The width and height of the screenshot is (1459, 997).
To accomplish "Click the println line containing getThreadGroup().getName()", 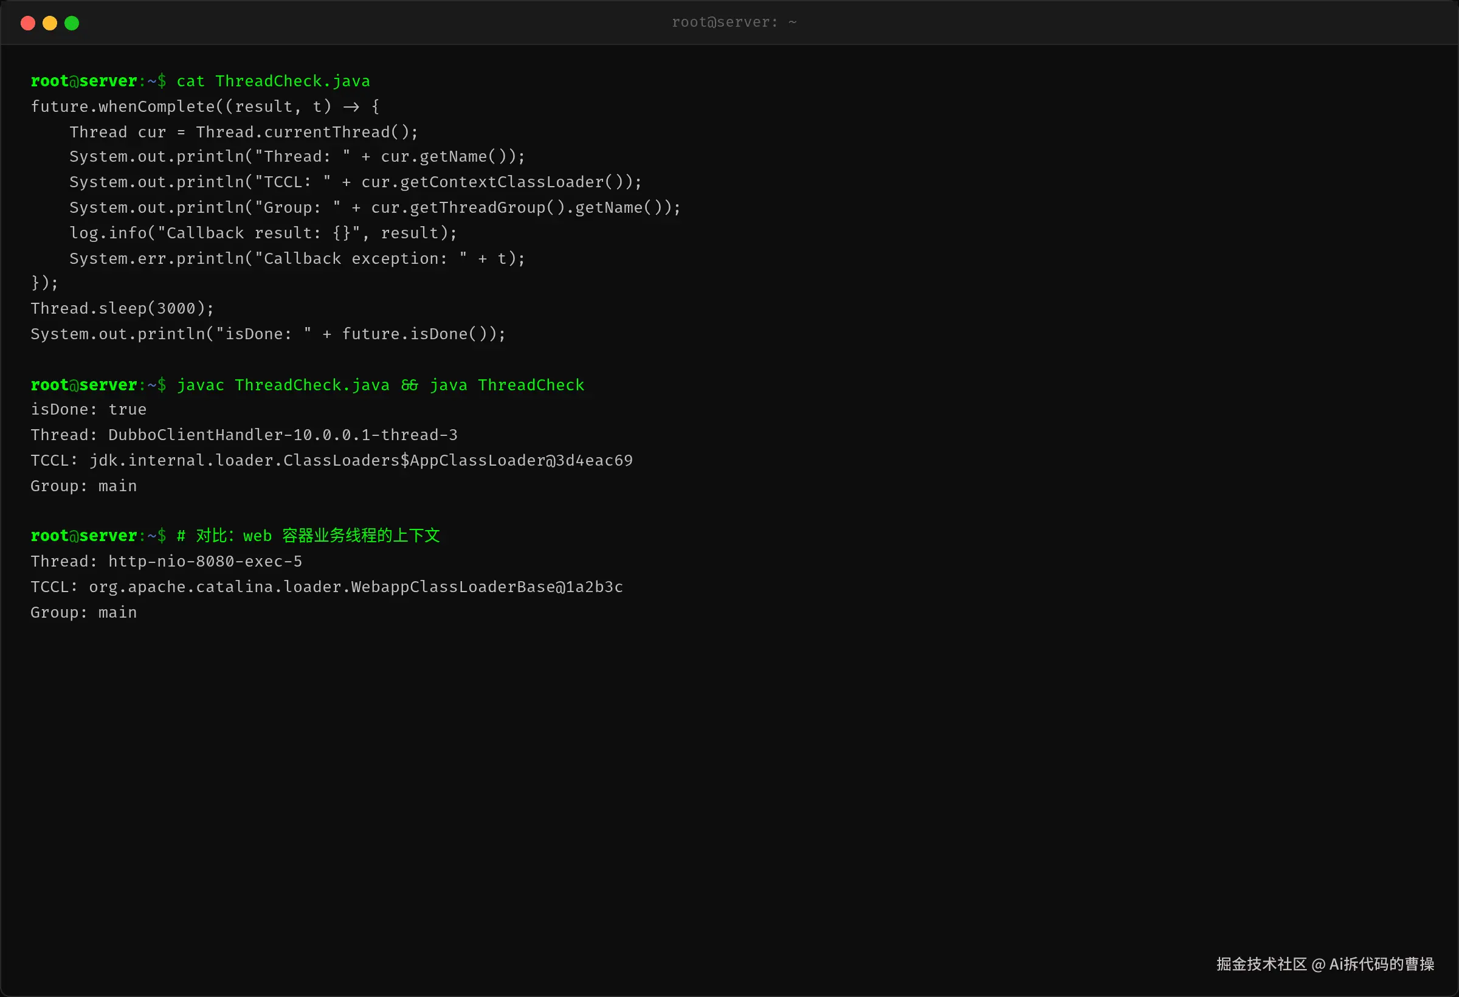I will (x=375, y=208).
